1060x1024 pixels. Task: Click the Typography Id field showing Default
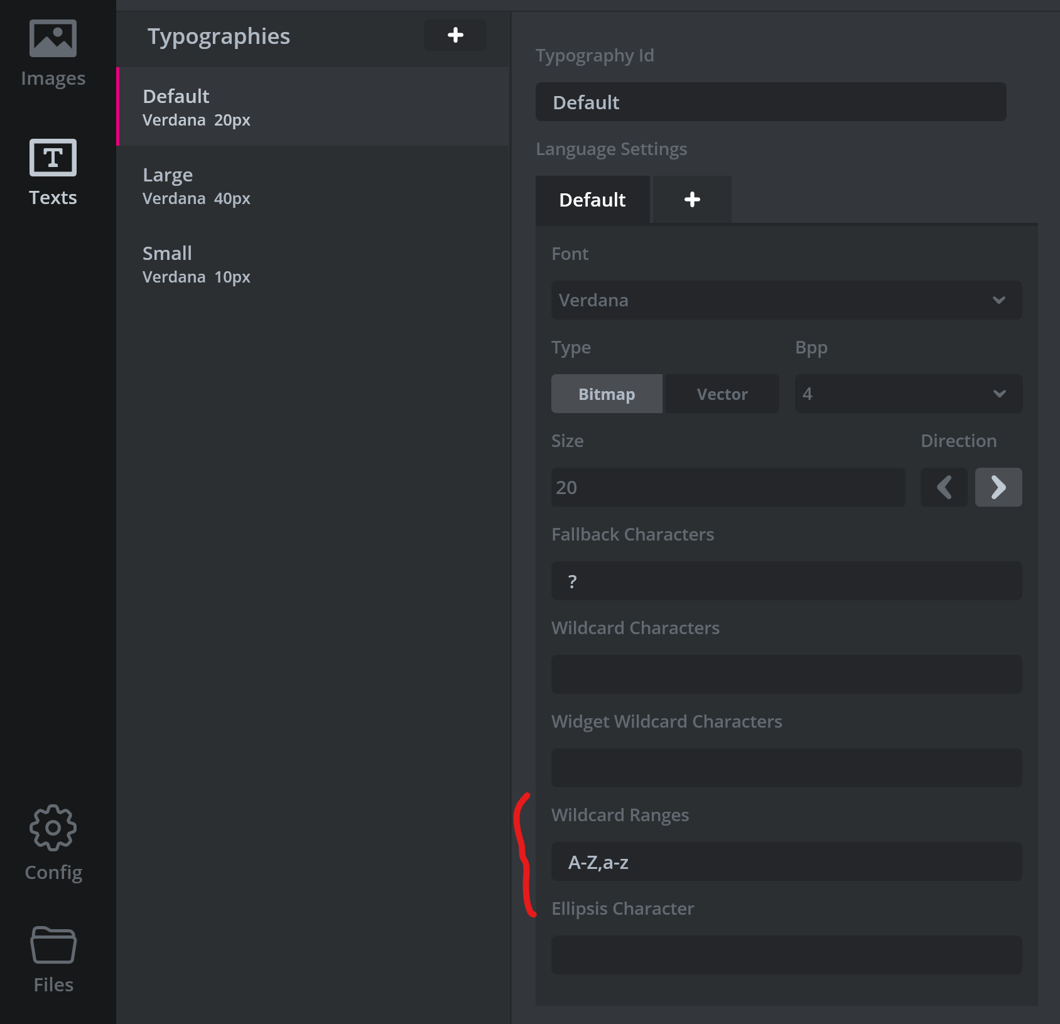(770, 102)
